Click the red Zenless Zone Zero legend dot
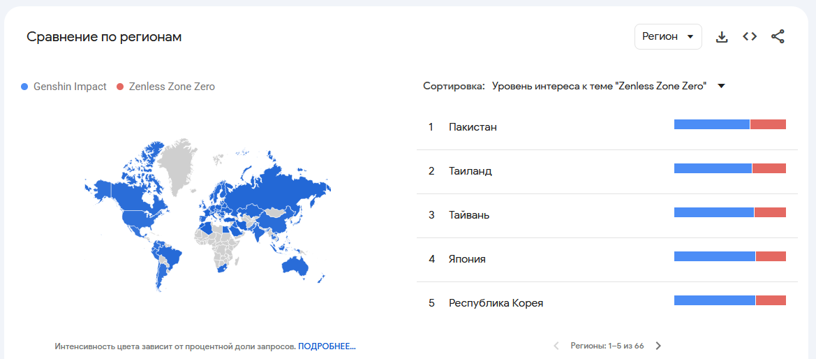This screenshot has height=359, width=816. tap(120, 87)
